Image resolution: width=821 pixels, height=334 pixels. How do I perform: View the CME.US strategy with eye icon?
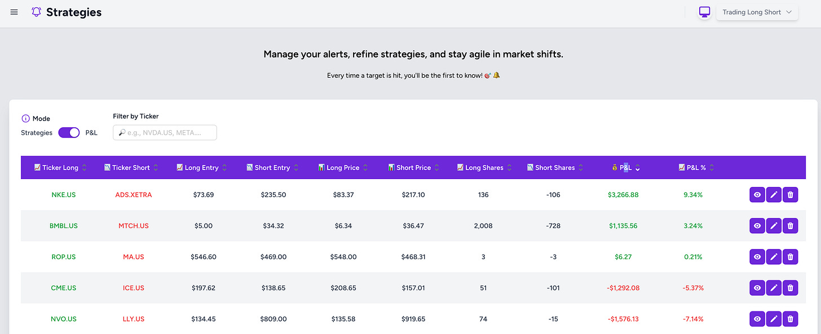point(757,288)
